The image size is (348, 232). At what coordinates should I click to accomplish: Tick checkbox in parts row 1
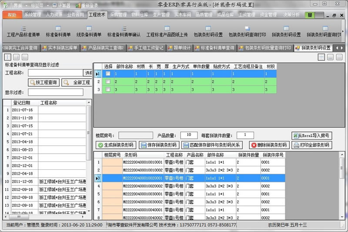pos(108,74)
